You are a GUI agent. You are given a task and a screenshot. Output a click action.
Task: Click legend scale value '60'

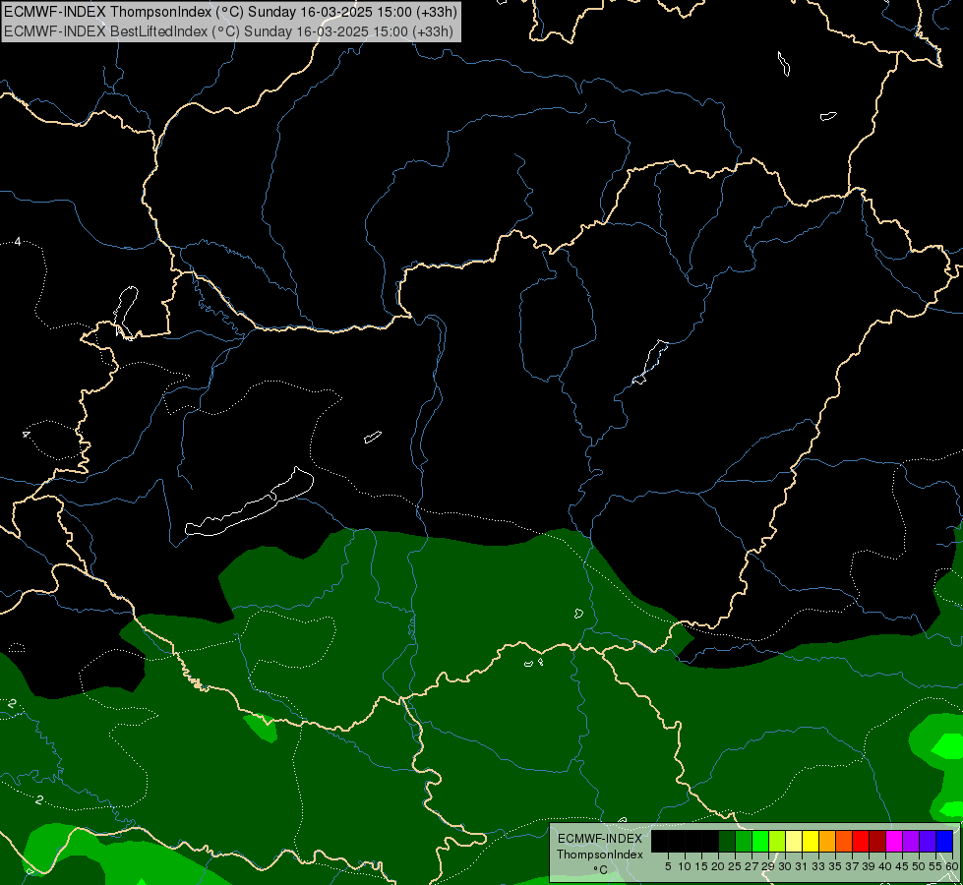952,866
